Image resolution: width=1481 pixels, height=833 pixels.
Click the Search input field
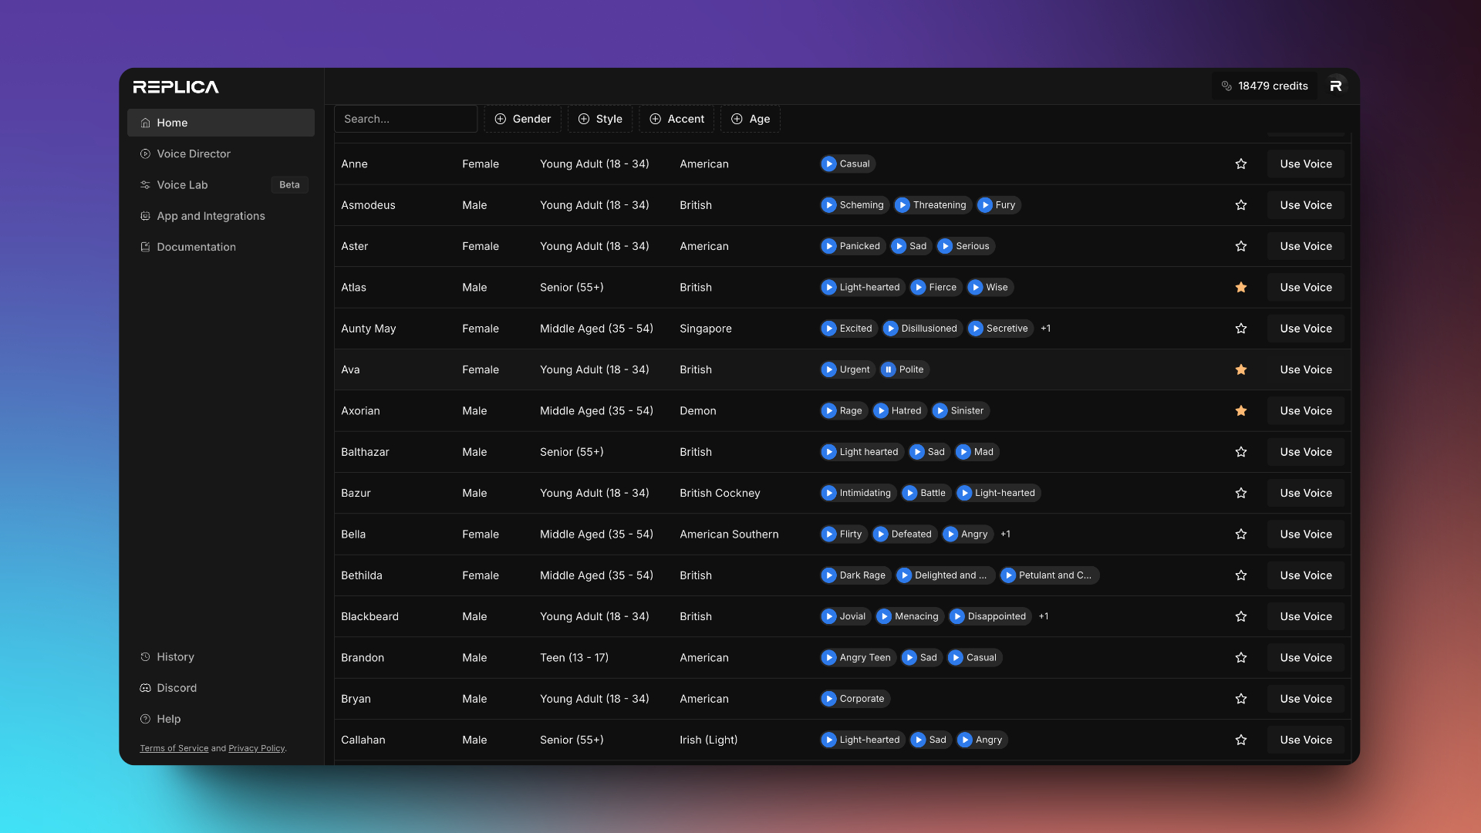point(406,118)
